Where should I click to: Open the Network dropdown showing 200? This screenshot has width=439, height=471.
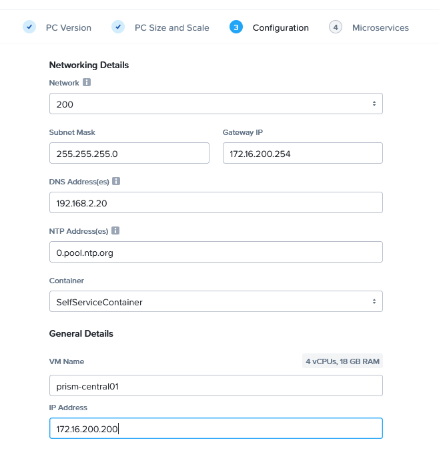click(x=215, y=104)
